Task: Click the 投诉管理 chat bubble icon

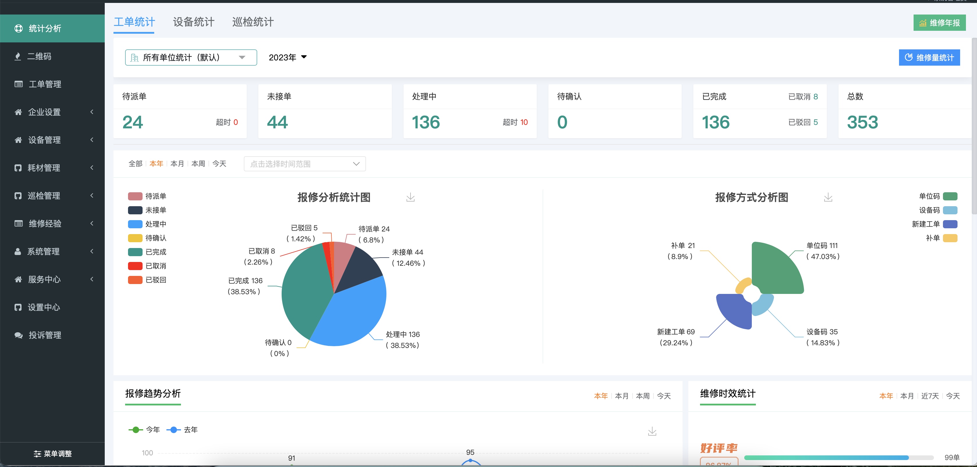Action: click(18, 335)
